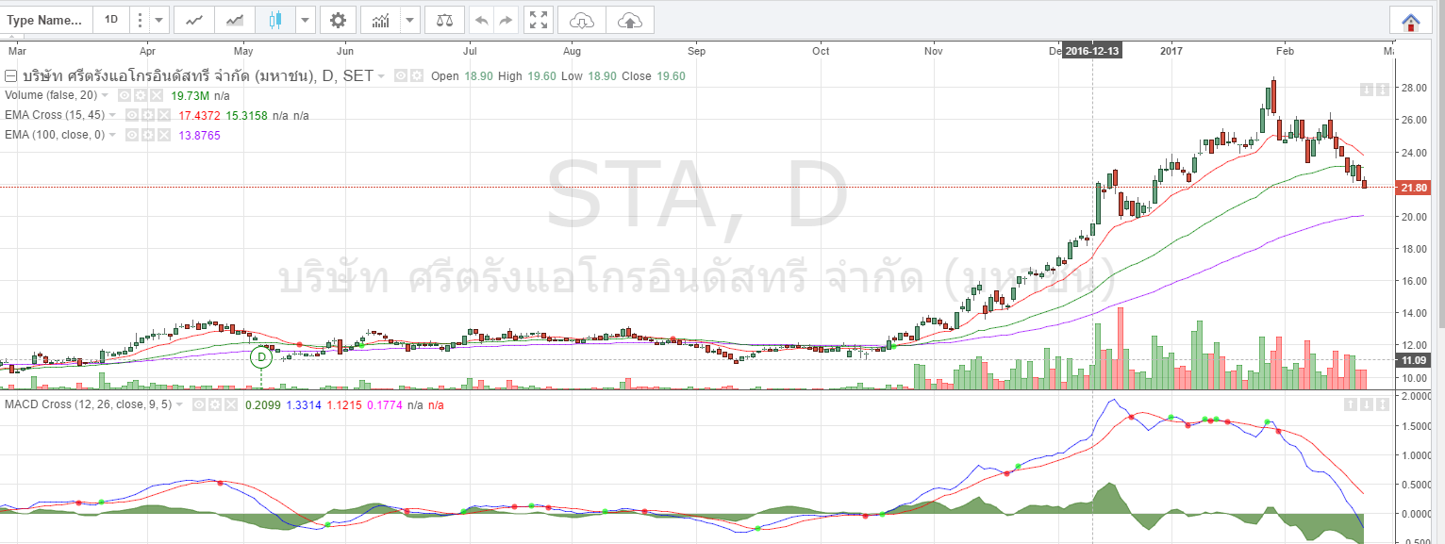Image resolution: width=1445 pixels, height=544 pixels.
Task: Undo the last chart action
Action: (481, 19)
